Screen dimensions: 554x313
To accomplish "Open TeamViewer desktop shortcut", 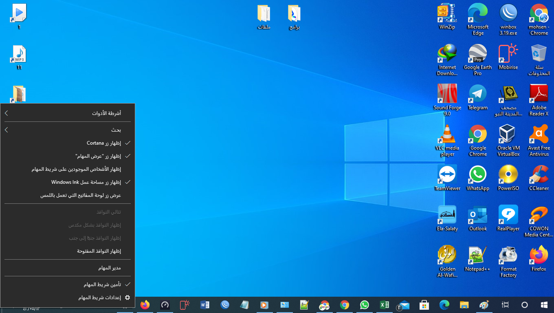I will [447, 178].
